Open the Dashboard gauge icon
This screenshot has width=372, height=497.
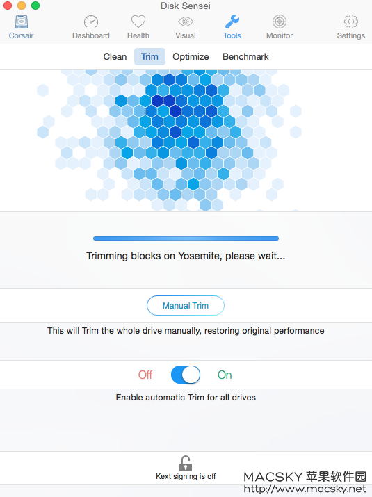pos(91,22)
